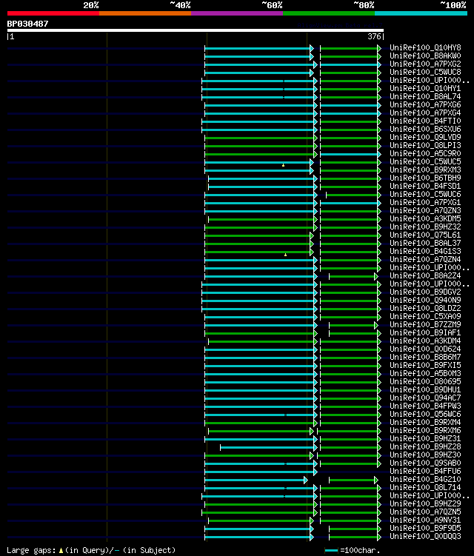Click yellow query gap marker in C5WUC5 row
The width and height of the screenshot is (474, 556).
coord(283,165)
